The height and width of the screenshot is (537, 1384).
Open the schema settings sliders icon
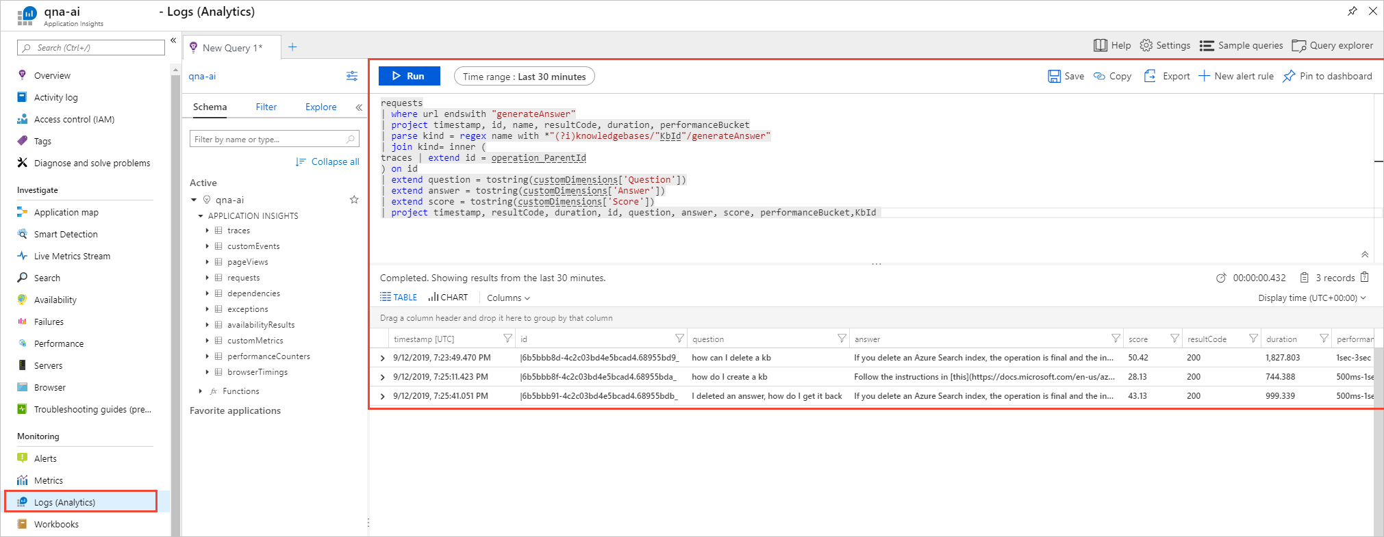[x=352, y=76]
